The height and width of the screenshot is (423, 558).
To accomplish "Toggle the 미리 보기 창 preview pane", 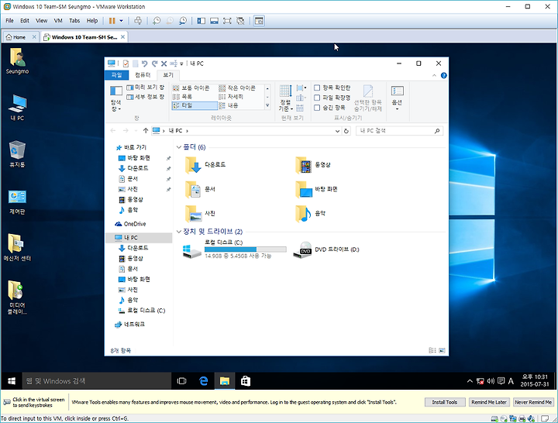I will click(x=146, y=88).
